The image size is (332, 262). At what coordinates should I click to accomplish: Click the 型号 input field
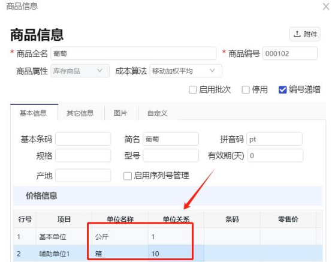click(171, 155)
